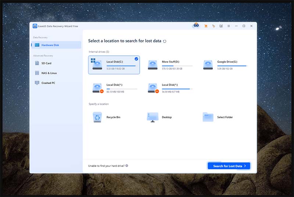Viewport: 294px width, 197px height.
Task: Select the More Stuff(D:) label
Action: point(171,62)
